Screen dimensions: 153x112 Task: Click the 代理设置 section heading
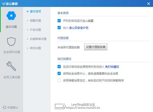(63, 38)
